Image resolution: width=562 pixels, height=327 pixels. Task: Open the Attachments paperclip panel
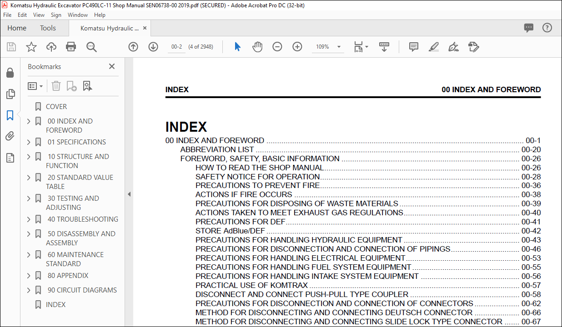pos(10,136)
